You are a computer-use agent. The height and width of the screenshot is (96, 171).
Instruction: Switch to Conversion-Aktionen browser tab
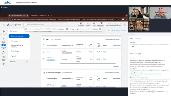[x=18, y=15]
